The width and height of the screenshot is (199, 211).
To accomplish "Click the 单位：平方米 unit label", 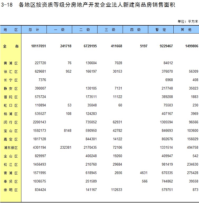I will click(x=188, y=22).
